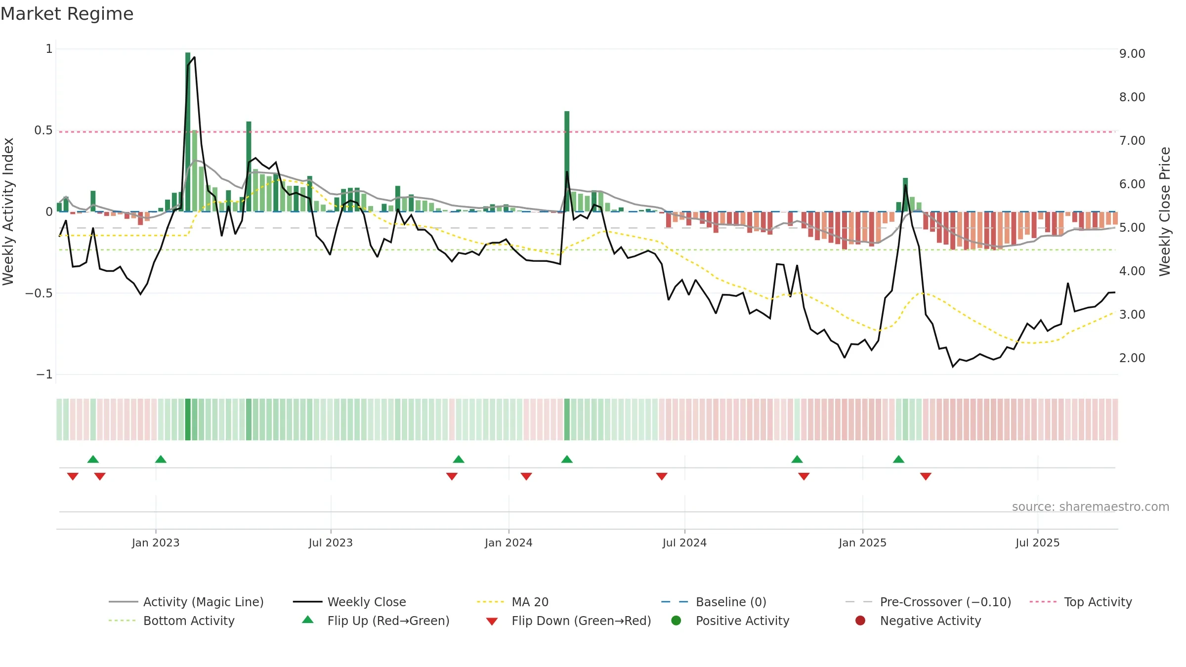
Task: Click the Market Regime chart title
Action: tap(67, 14)
